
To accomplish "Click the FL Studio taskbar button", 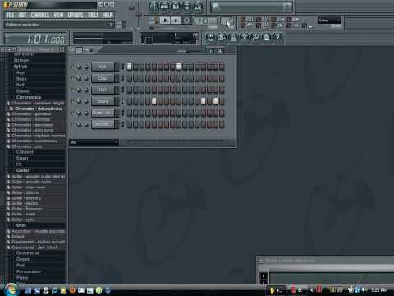I will pyautogui.click(x=276, y=290).
